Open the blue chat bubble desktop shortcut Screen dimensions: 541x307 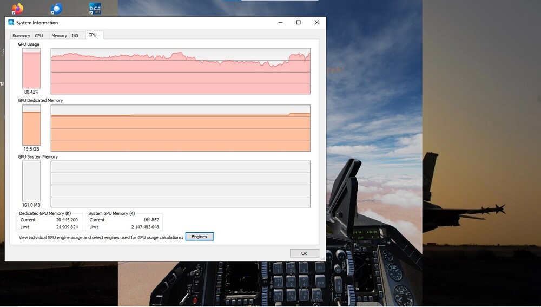tap(56, 8)
